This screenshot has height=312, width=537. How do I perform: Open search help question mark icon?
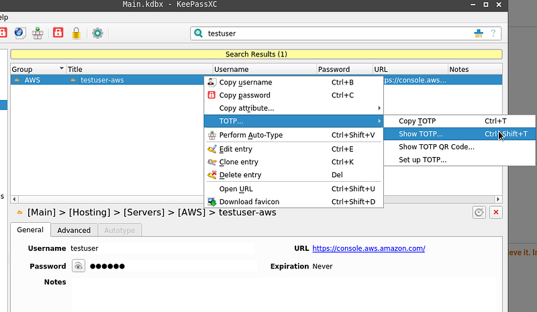(x=493, y=34)
